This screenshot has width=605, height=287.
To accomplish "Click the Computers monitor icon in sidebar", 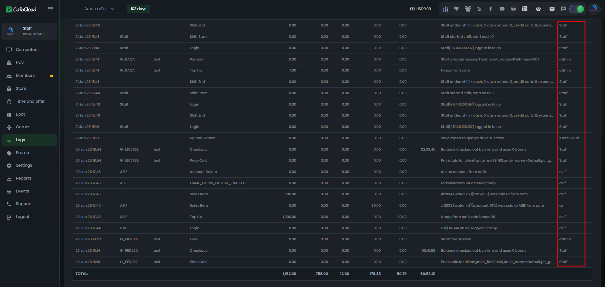I will (9, 50).
